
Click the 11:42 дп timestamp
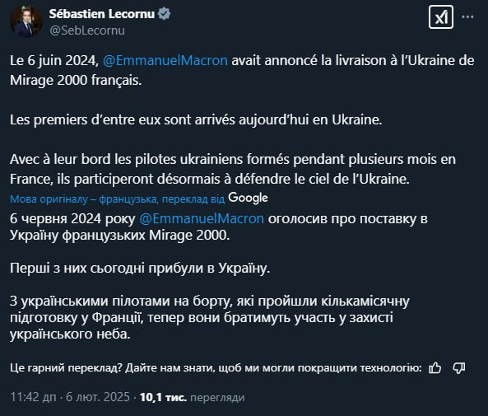point(33,397)
